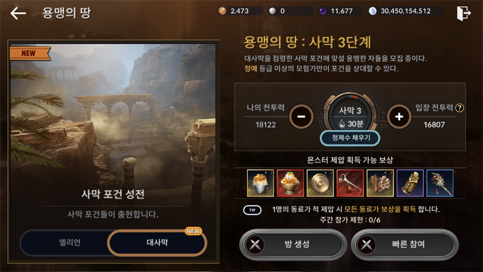Viewport: 483px width, 272px height.
Task: Decrease desert stage with the minus button
Action: 301,117
